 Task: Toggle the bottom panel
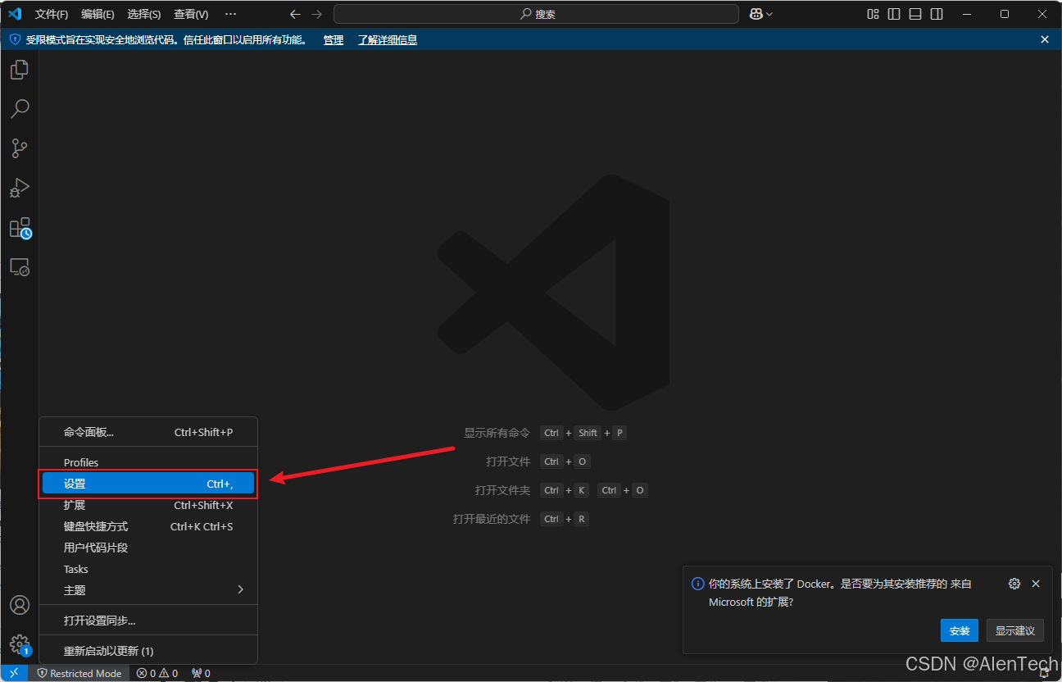pos(915,14)
